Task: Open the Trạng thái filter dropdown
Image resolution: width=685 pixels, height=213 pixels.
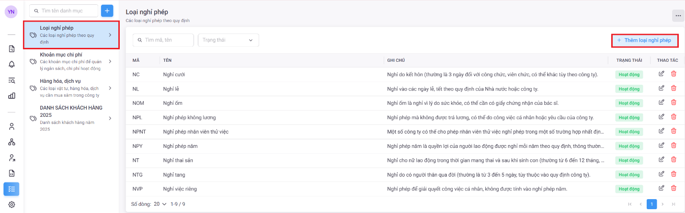Action: click(x=228, y=40)
